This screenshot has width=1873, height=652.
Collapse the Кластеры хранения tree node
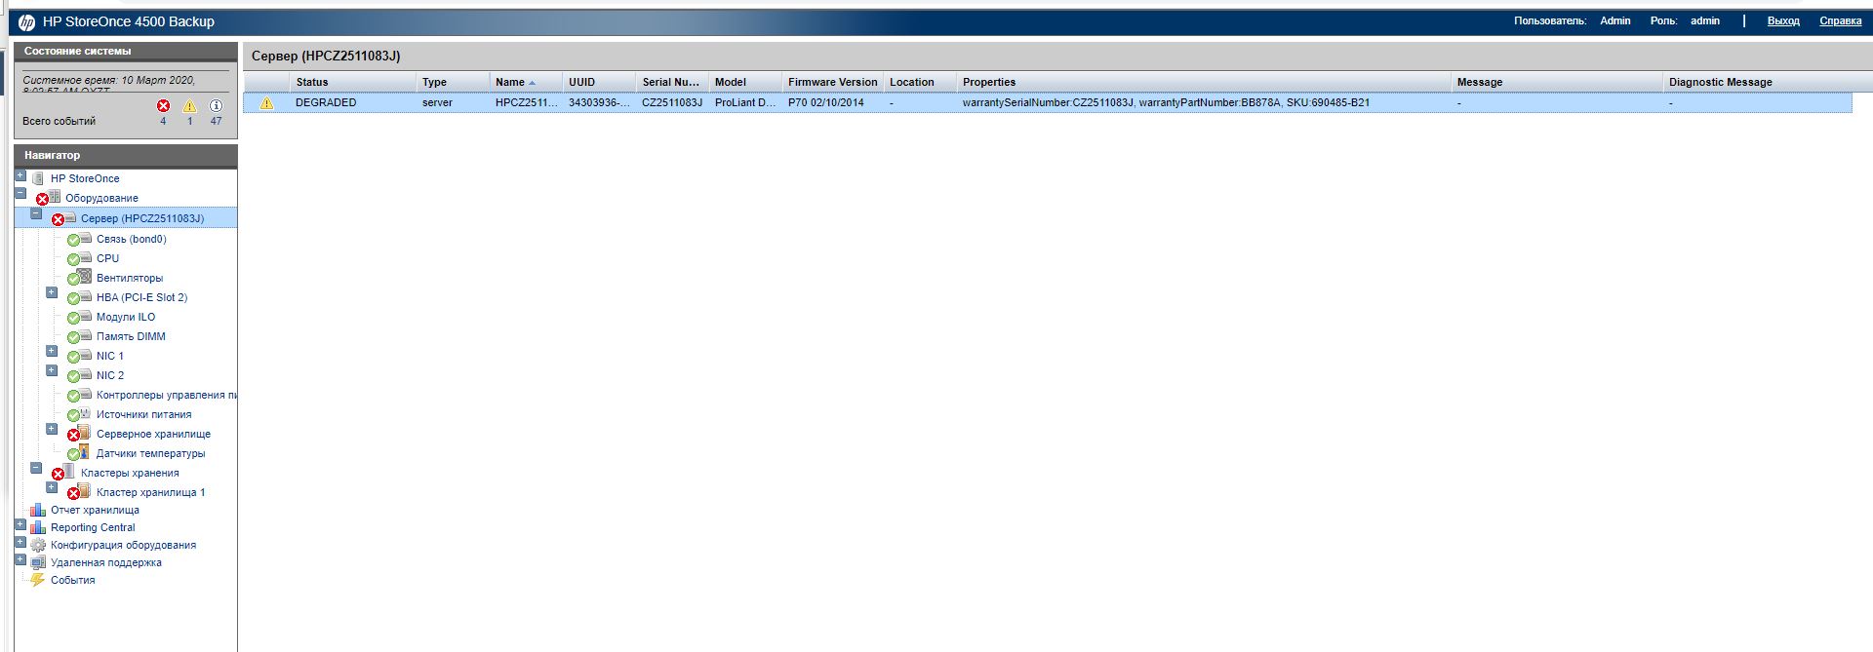[36, 468]
